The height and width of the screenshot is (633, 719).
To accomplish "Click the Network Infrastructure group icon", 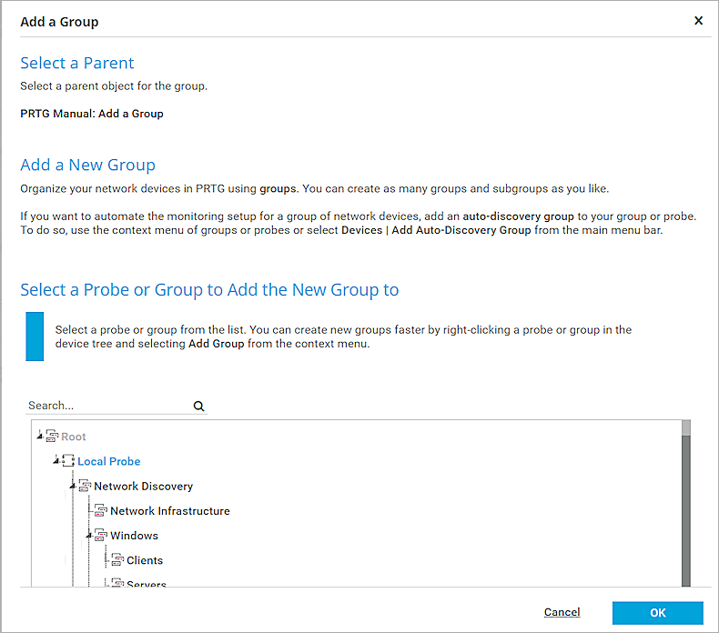I will 101,511.
